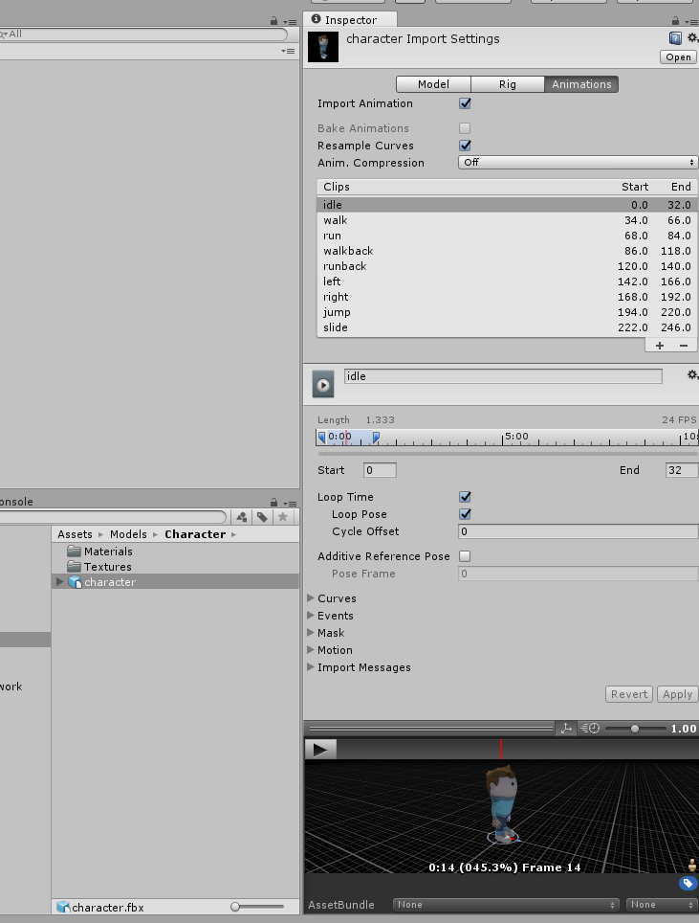699x923 pixels.
Task: Enable the Additive Reference Pose checkbox
Action: coord(465,556)
